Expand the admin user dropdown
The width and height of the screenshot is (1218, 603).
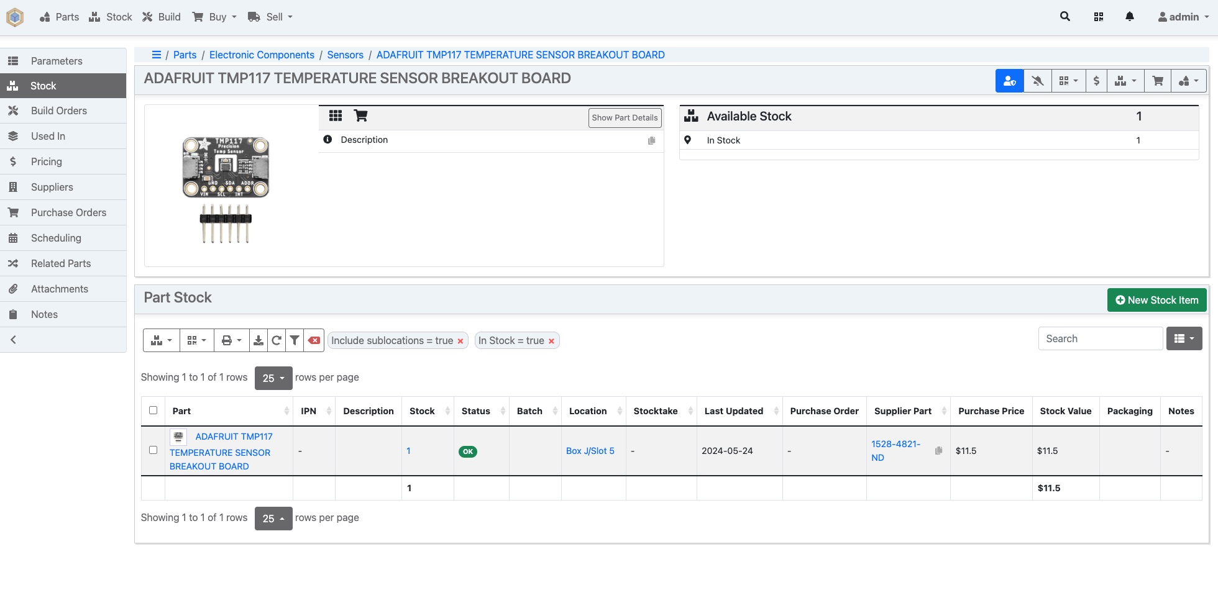click(x=1183, y=17)
